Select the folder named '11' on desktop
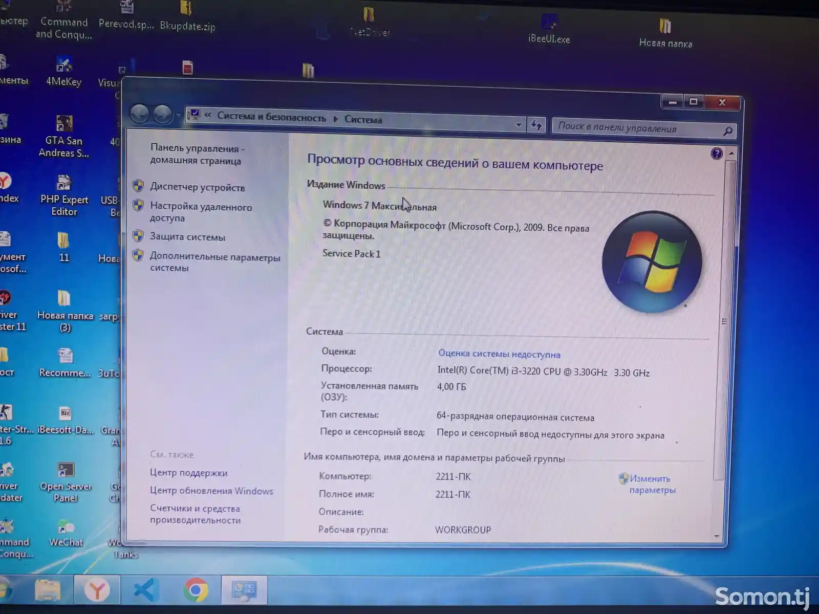819x614 pixels. pos(63,248)
